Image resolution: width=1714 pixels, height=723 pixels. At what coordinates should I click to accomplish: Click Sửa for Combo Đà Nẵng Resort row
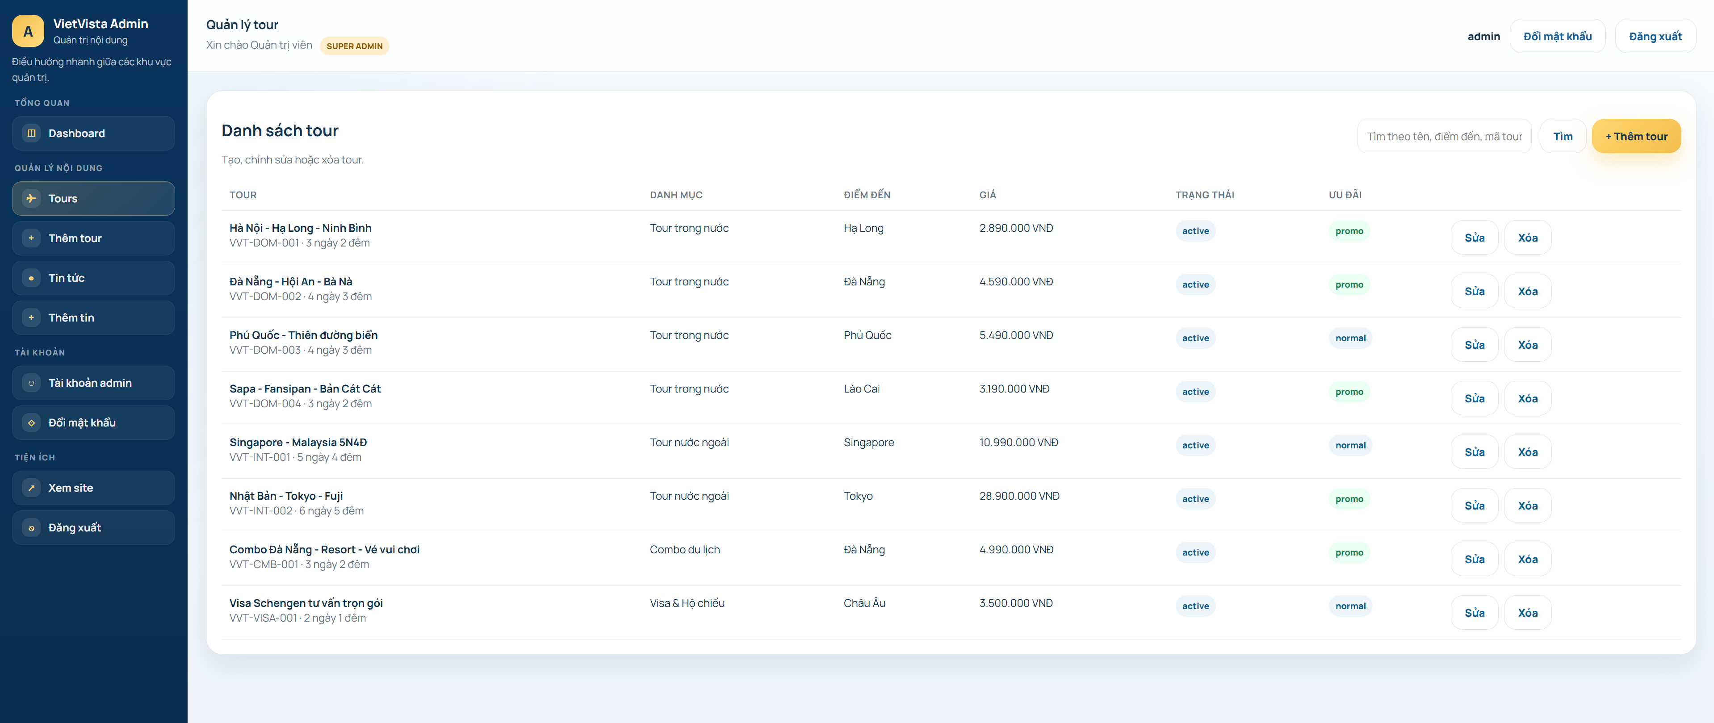click(1475, 559)
